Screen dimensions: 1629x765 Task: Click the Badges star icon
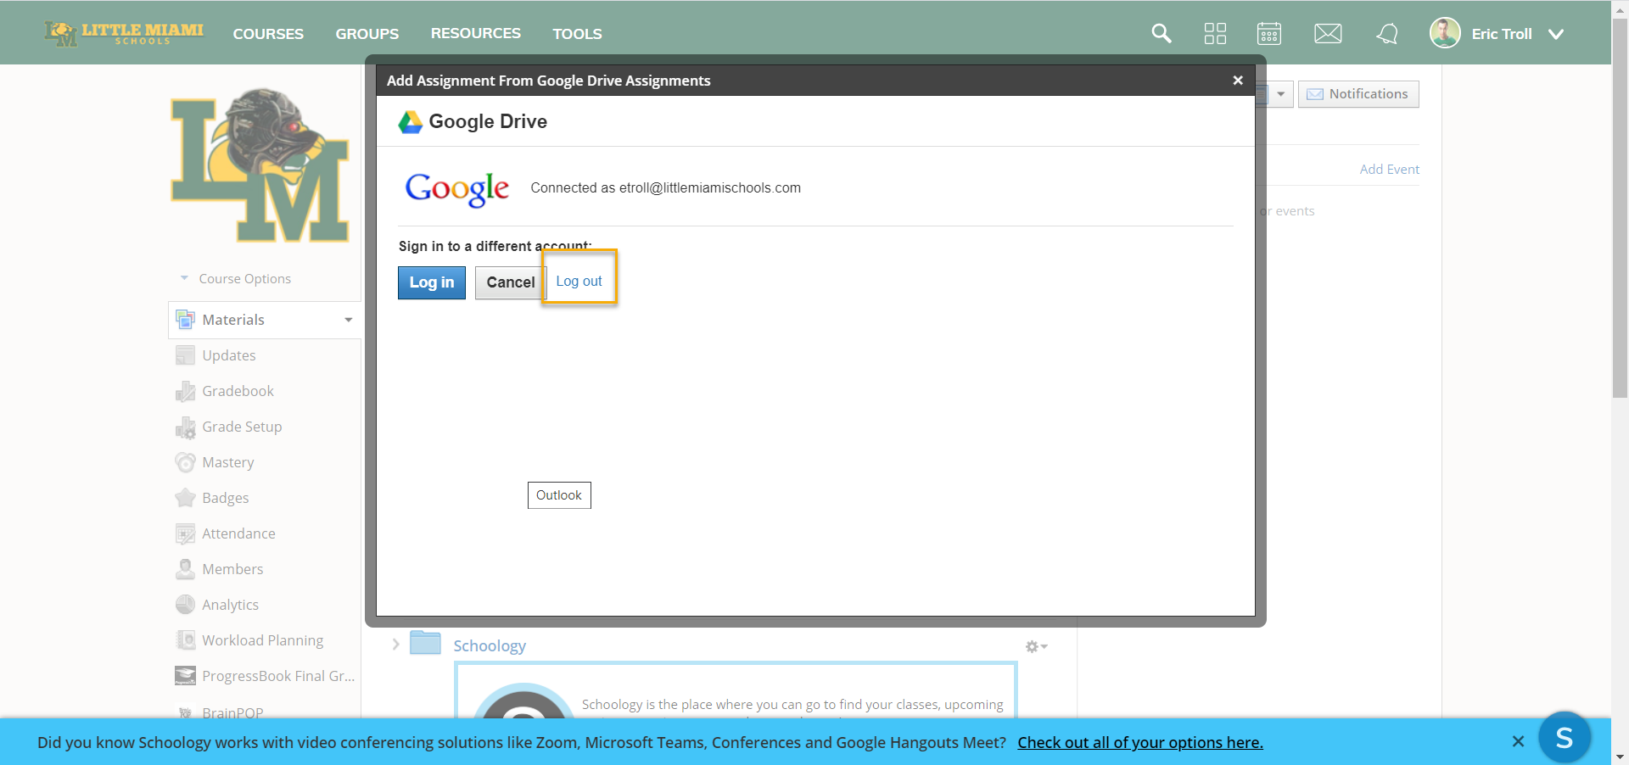[x=185, y=498]
